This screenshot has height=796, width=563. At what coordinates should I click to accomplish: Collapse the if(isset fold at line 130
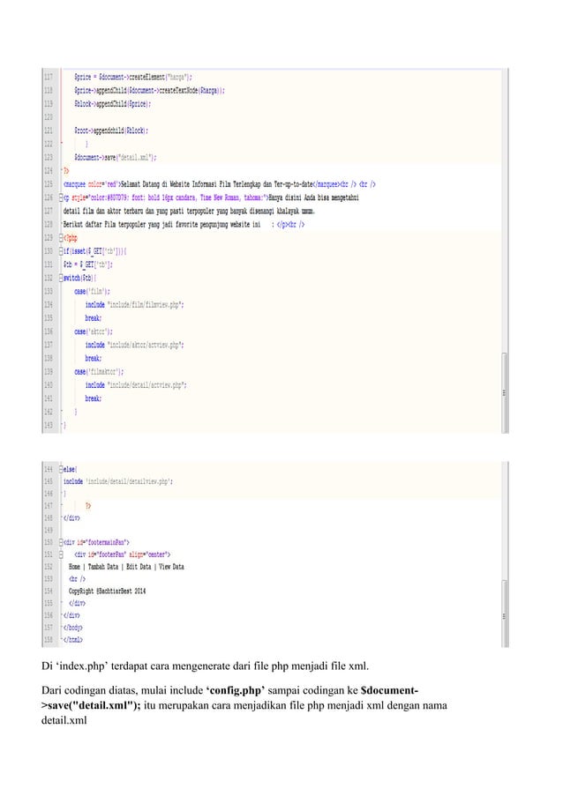point(62,250)
